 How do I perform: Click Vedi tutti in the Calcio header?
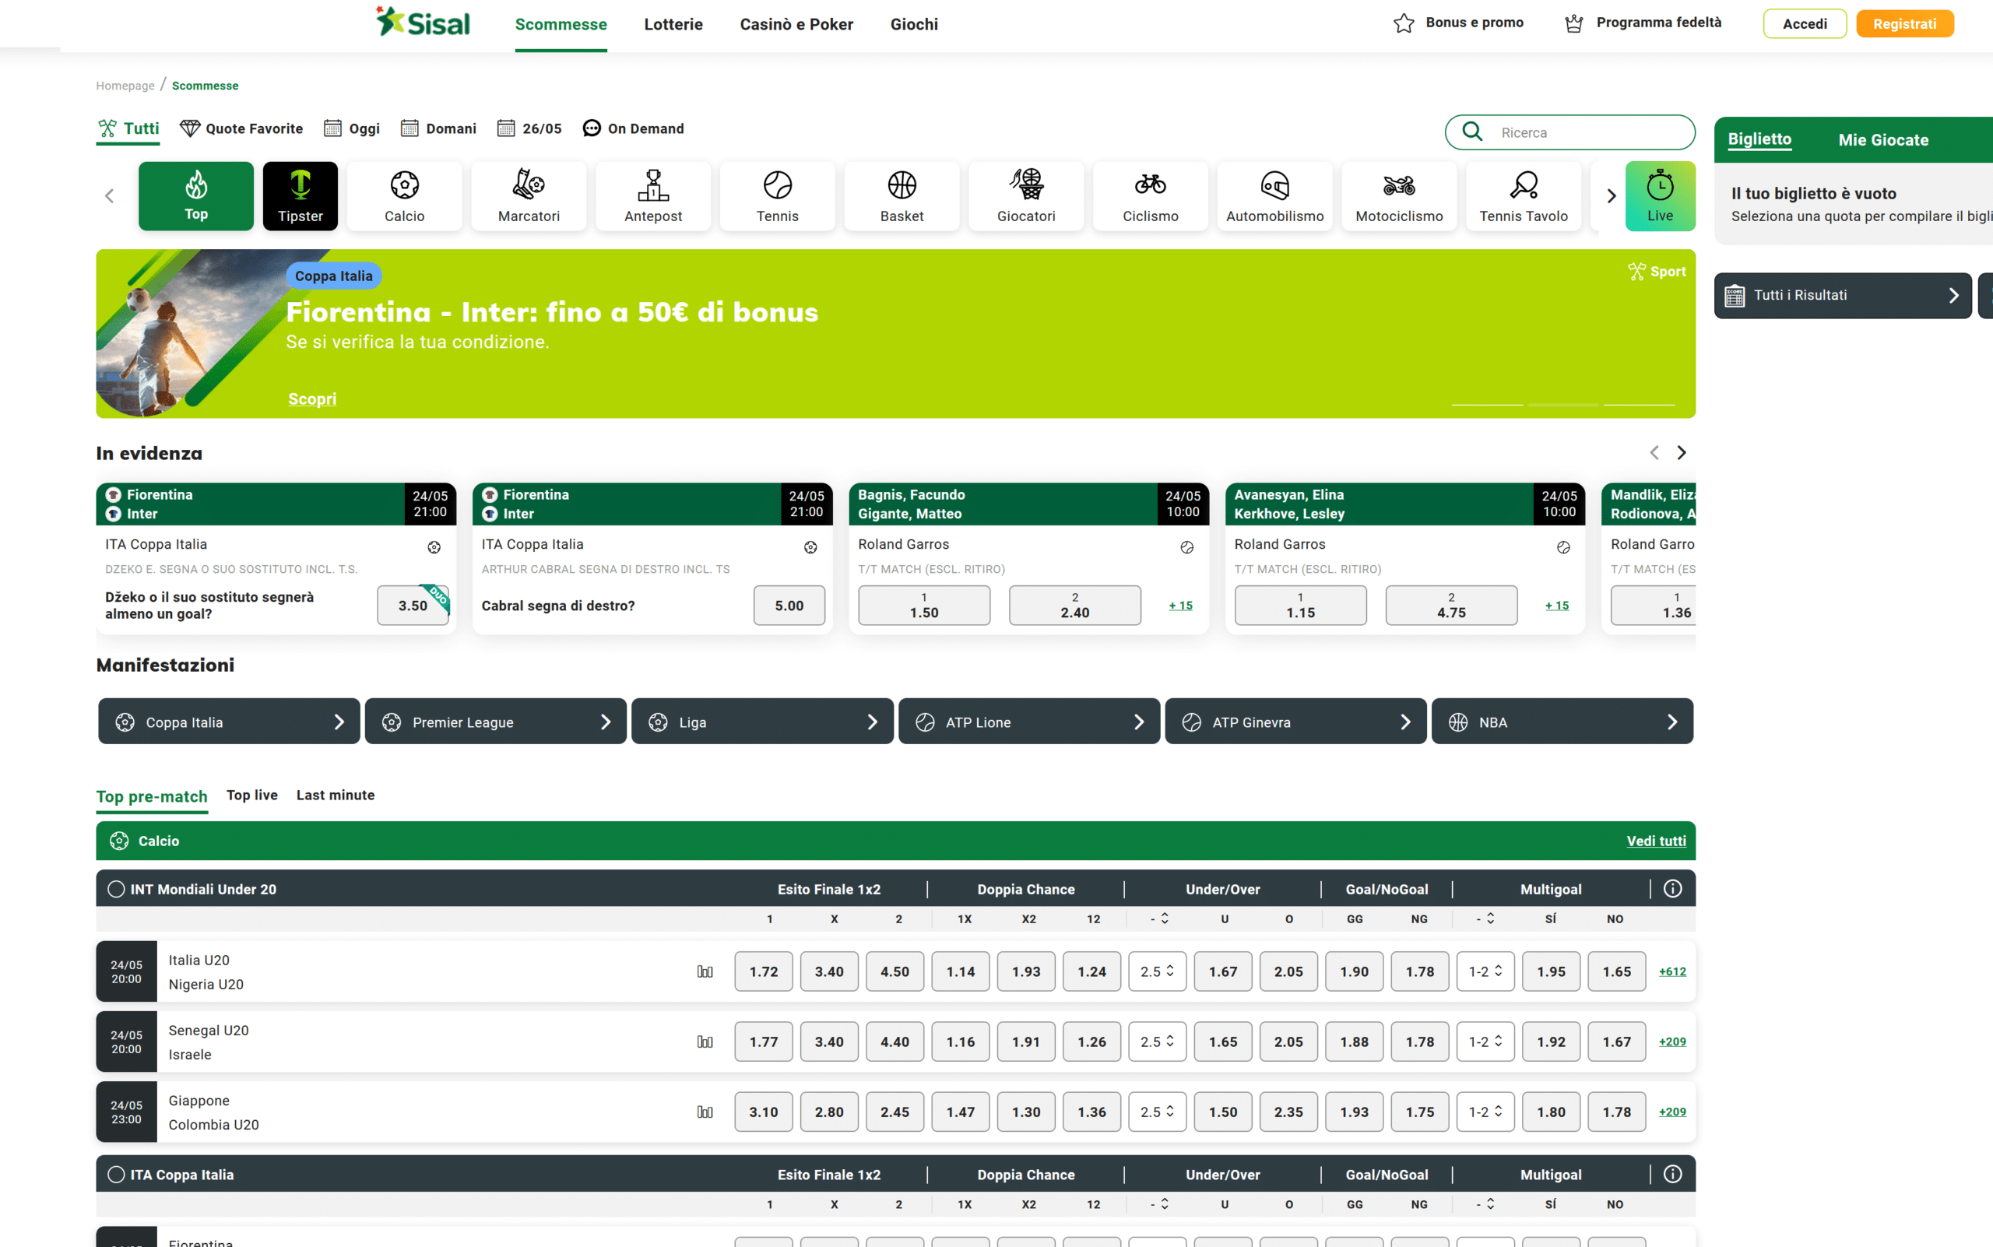(1656, 841)
